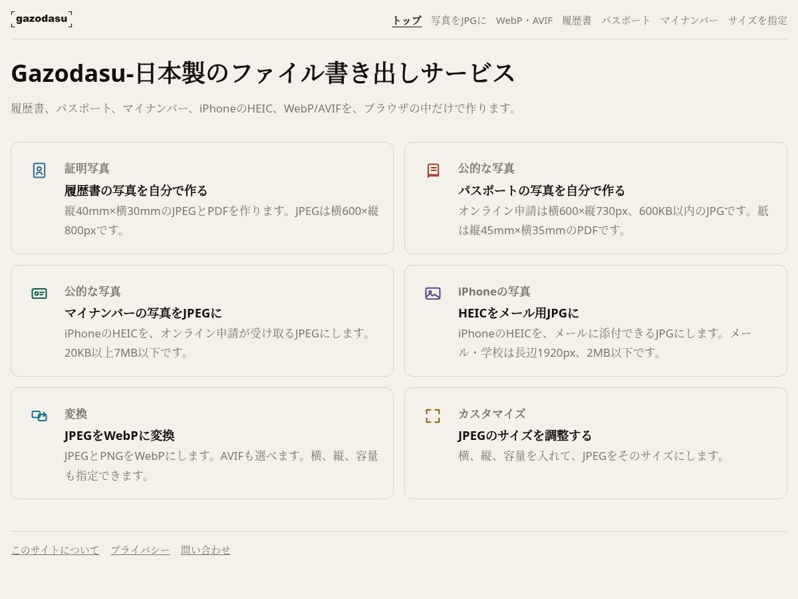This screenshot has height=599, width=798.
Task: Open WebP・AVIF in the navigation
Action: pyautogui.click(x=524, y=21)
